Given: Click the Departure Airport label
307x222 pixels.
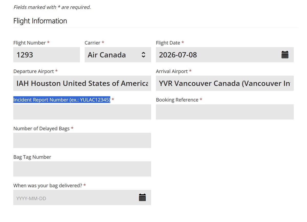Looking at the screenshot, I should 34,71.
